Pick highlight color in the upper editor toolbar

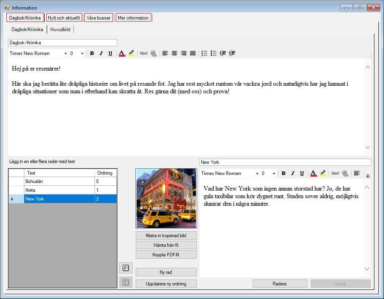click(x=131, y=53)
